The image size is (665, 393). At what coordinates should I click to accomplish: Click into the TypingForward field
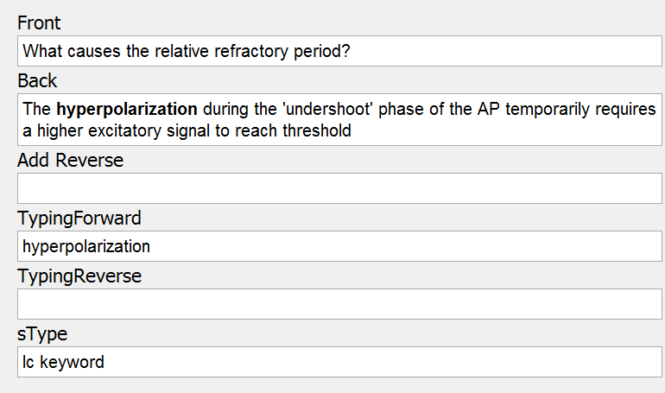click(x=339, y=246)
